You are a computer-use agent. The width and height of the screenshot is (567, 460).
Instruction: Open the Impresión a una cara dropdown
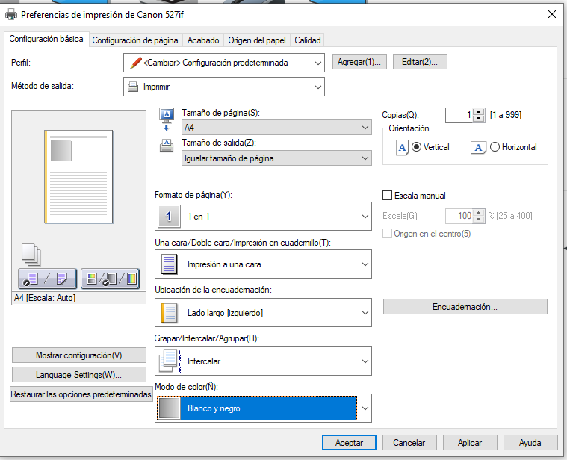[x=263, y=264]
